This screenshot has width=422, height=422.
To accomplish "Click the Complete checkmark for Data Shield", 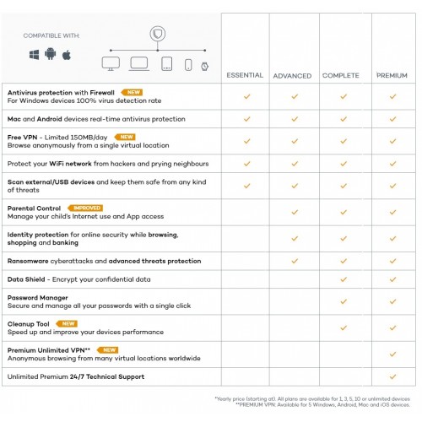I will click(344, 279).
